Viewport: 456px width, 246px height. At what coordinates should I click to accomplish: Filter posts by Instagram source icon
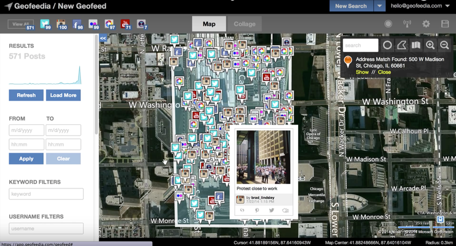tap(62, 24)
